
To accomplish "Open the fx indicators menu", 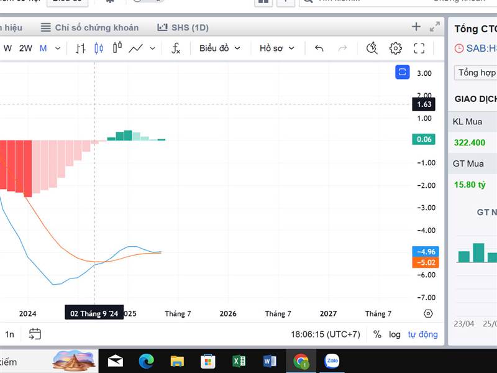I will click(176, 48).
